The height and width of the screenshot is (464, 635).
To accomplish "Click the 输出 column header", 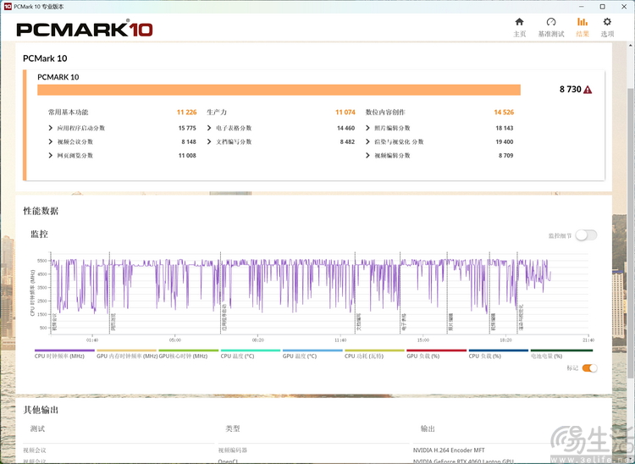I will pos(428,428).
